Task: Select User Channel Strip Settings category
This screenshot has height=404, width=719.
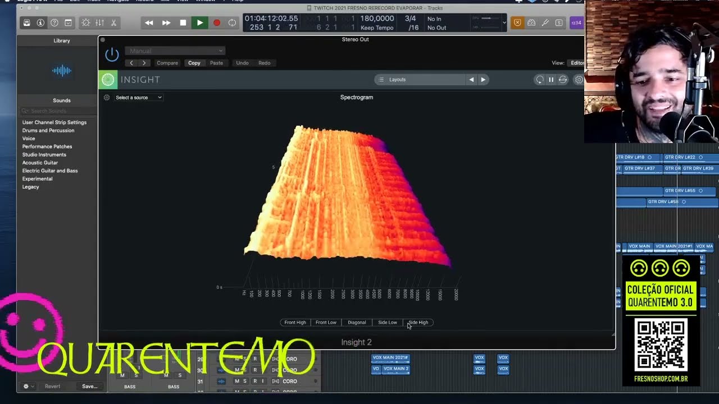Action: click(54, 122)
